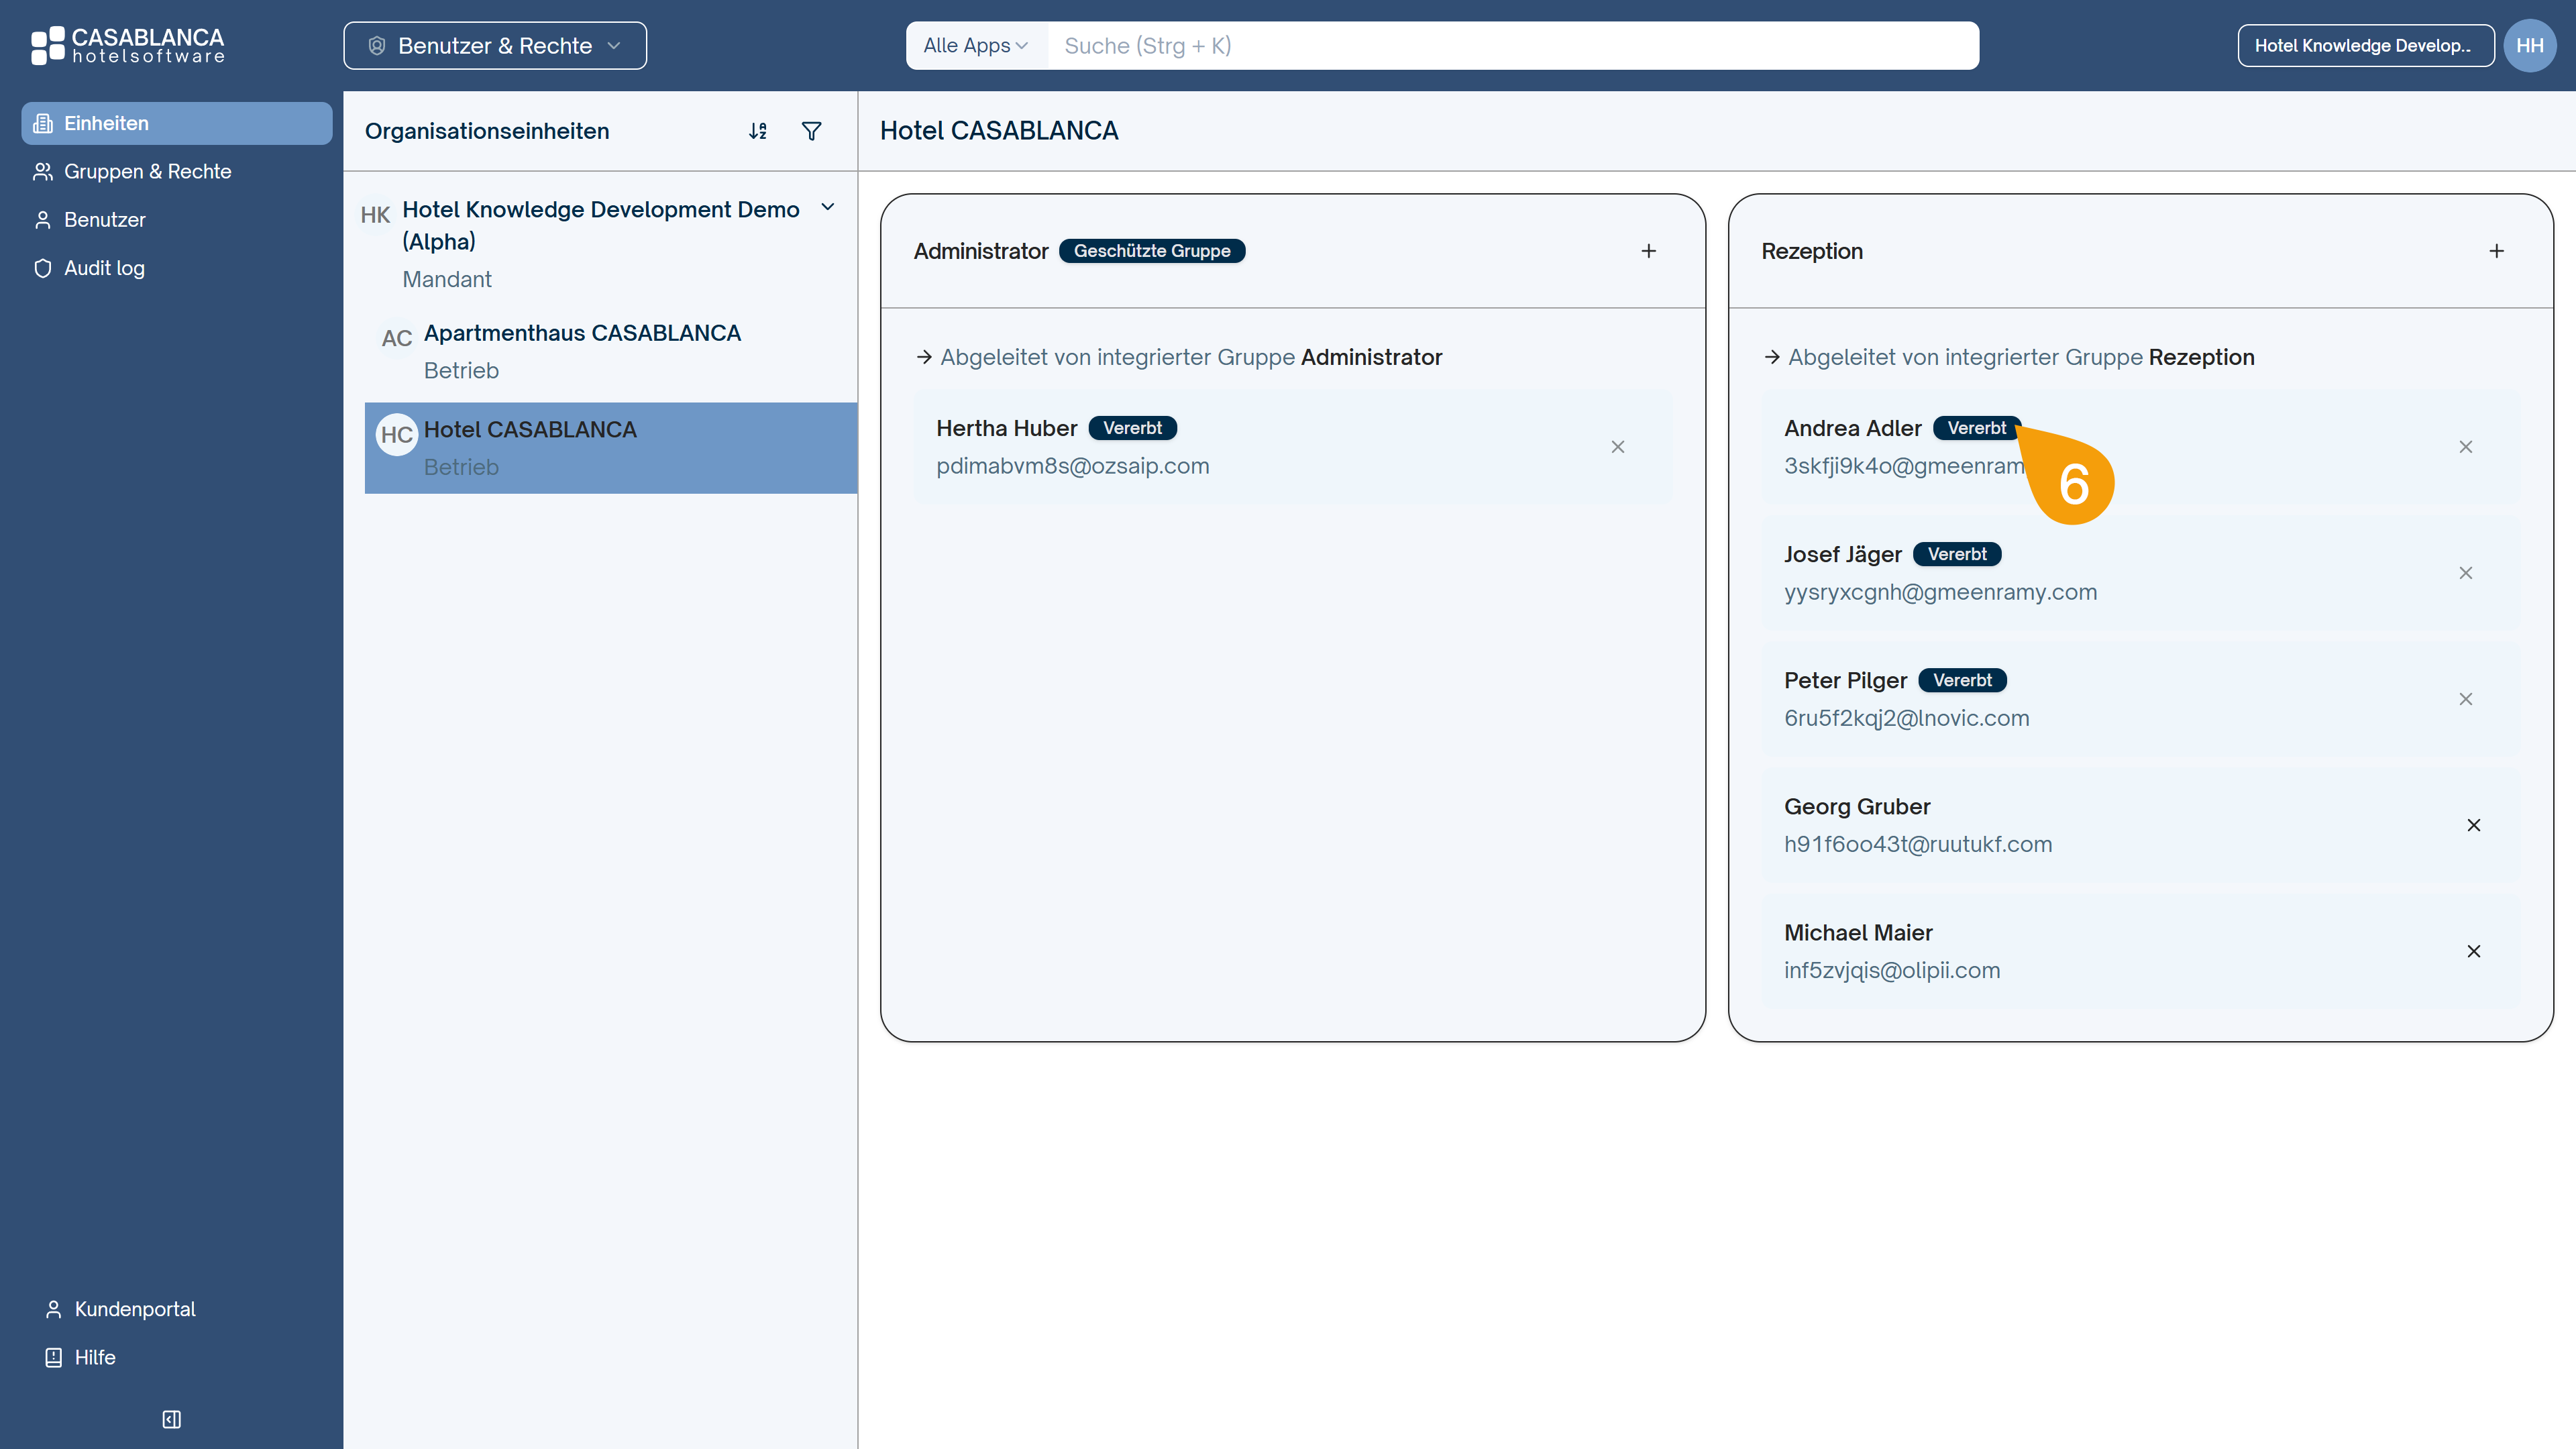
Task: Remove Josef Jäger from Rezeption group
Action: (x=2466, y=573)
